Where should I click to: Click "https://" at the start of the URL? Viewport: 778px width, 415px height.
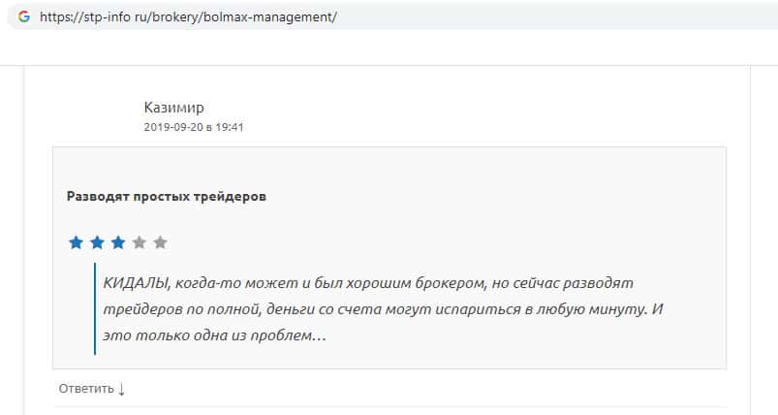point(58,17)
